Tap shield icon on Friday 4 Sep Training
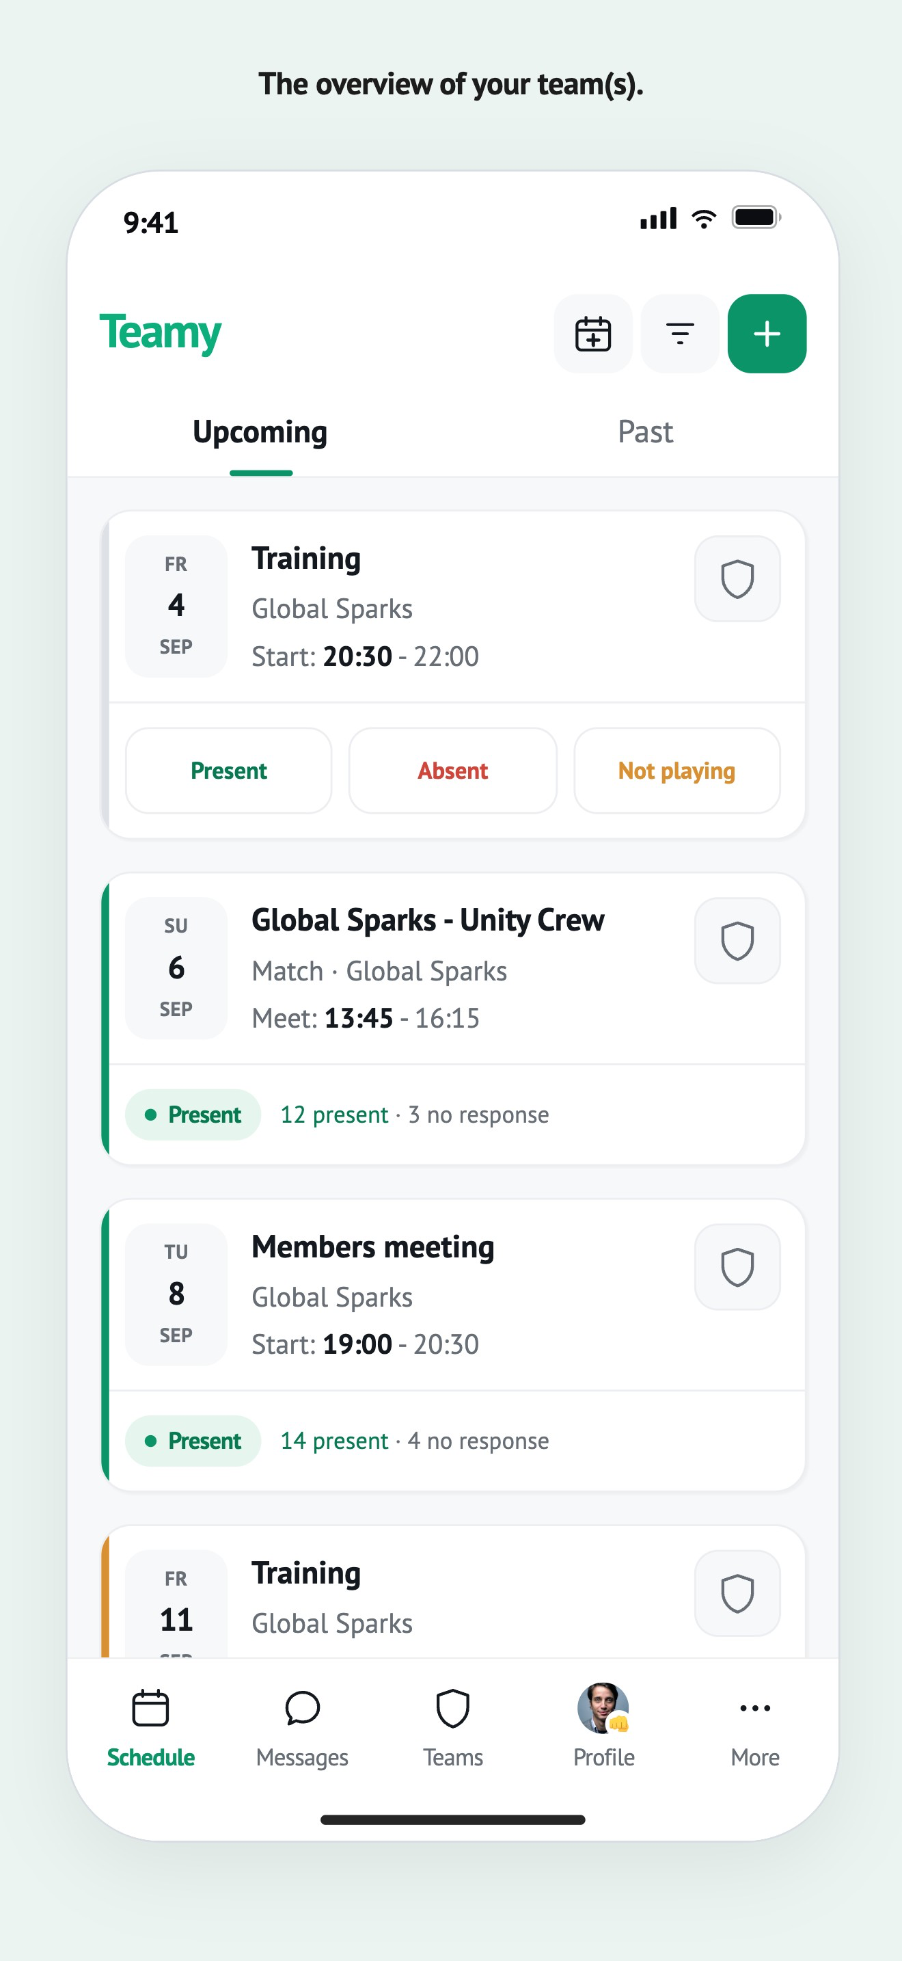This screenshot has height=1961, width=902. (737, 579)
